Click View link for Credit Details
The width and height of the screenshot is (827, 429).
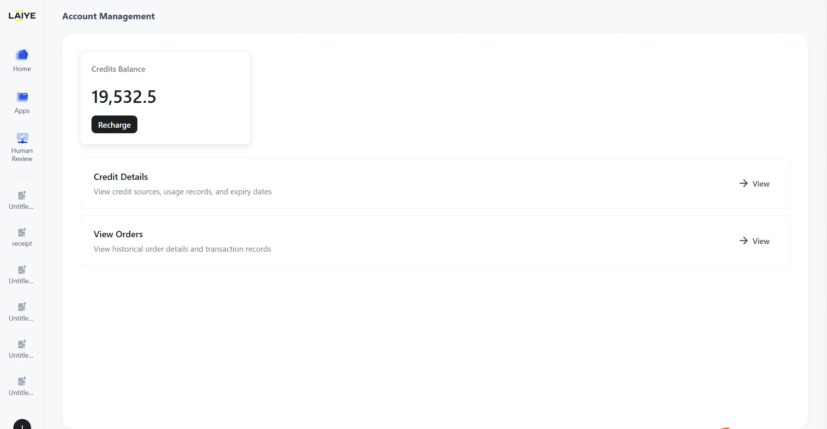coord(761,184)
